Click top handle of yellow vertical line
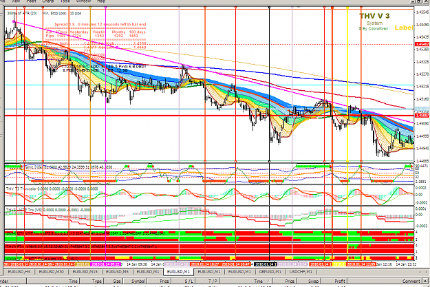 tap(347, 8)
